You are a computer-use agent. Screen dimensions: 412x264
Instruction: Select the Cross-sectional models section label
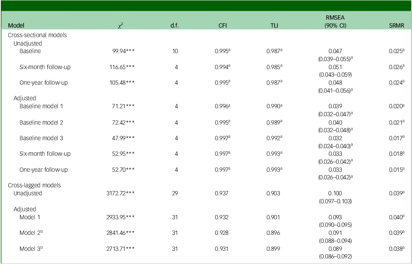point(38,35)
